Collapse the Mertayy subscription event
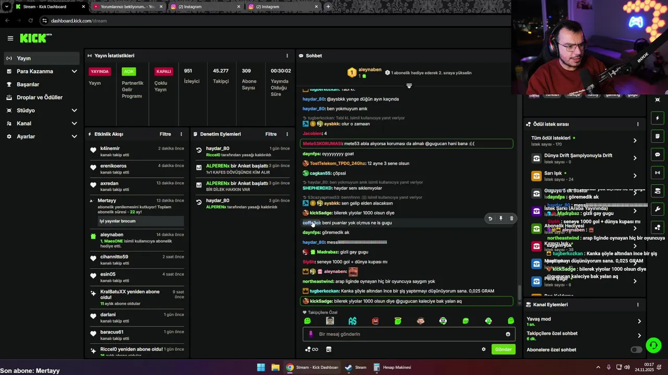Image resolution: width=668 pixels, height=375 pixels. click(91, 201)
